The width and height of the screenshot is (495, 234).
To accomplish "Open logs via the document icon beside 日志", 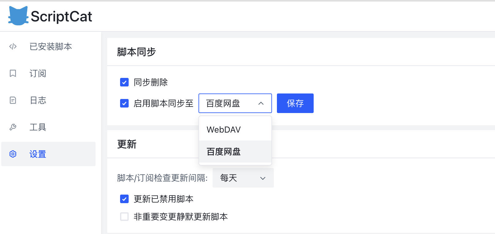I will tap(13, 100).
